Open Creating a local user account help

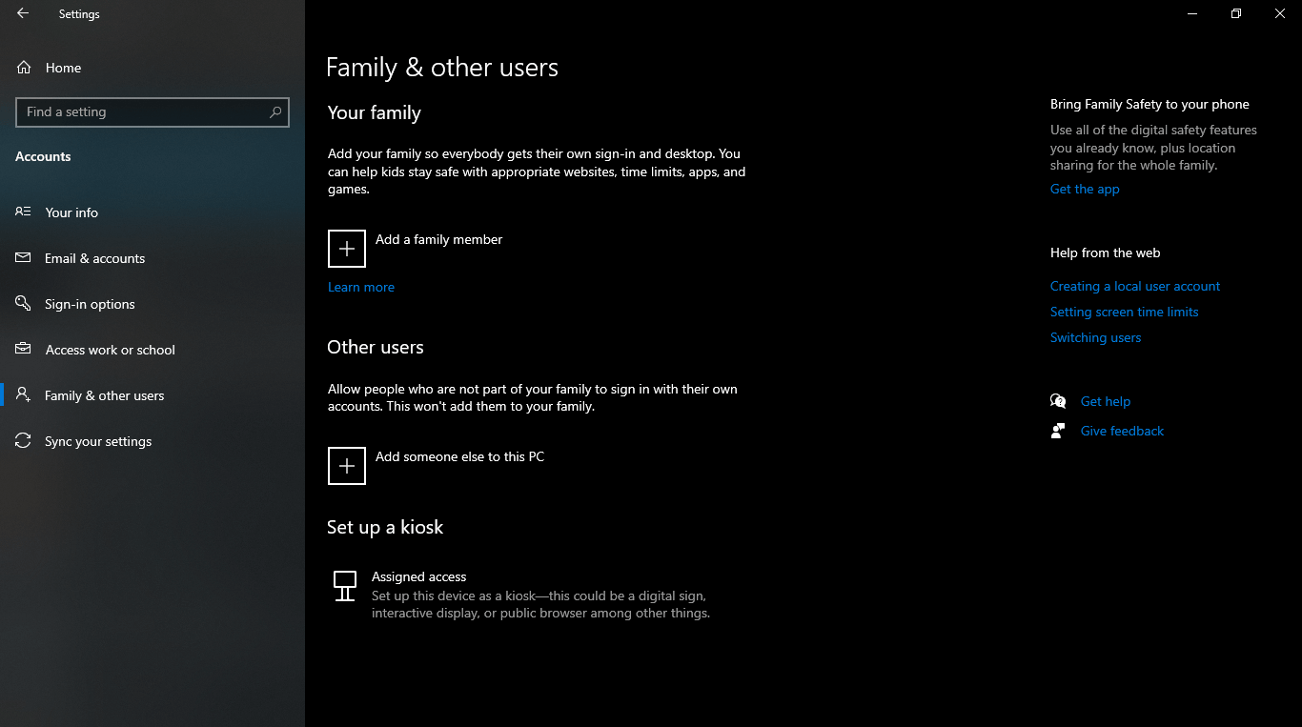(x=1134, y=286)
